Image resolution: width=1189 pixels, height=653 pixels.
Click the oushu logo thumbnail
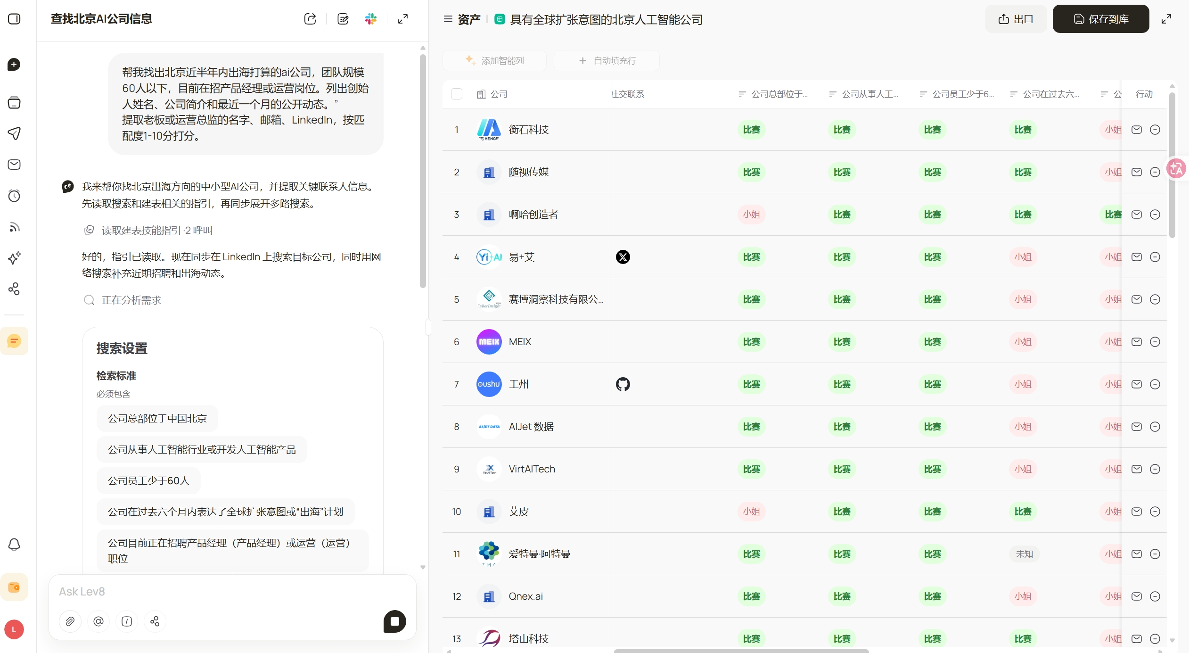point(489,384)
